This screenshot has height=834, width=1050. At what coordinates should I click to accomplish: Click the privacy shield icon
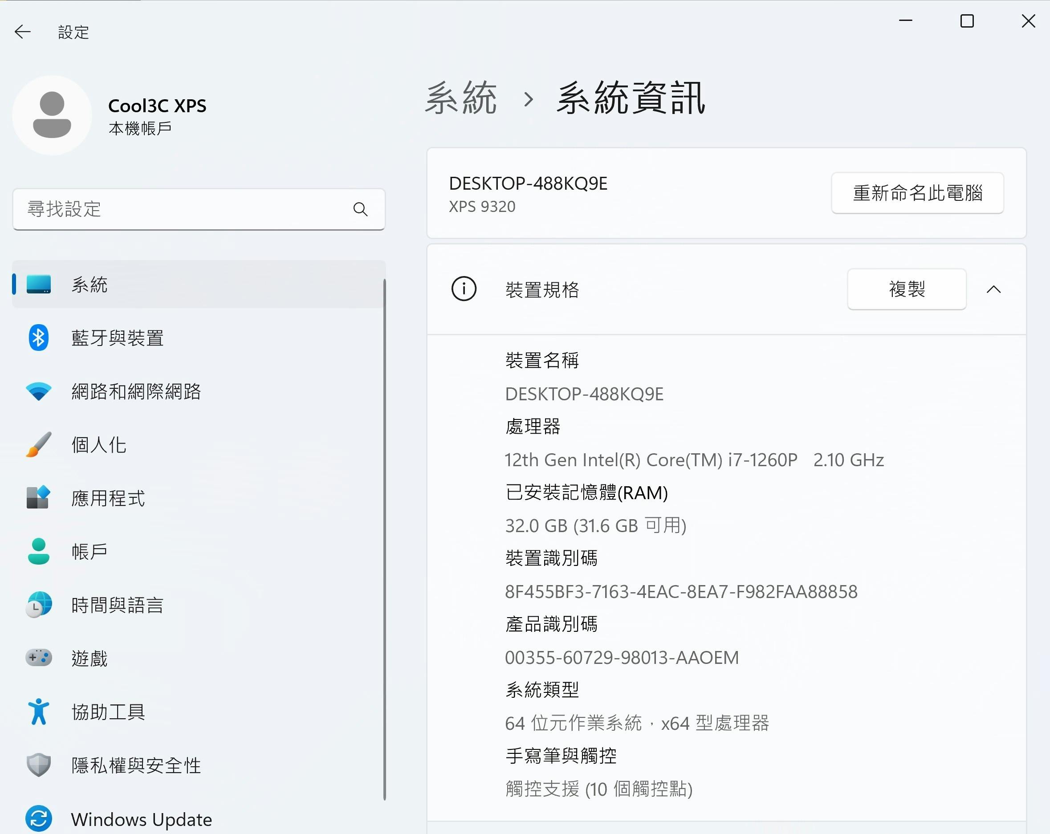[38, 765]
